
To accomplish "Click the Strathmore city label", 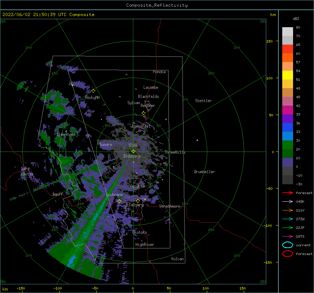I will [170, 206].
